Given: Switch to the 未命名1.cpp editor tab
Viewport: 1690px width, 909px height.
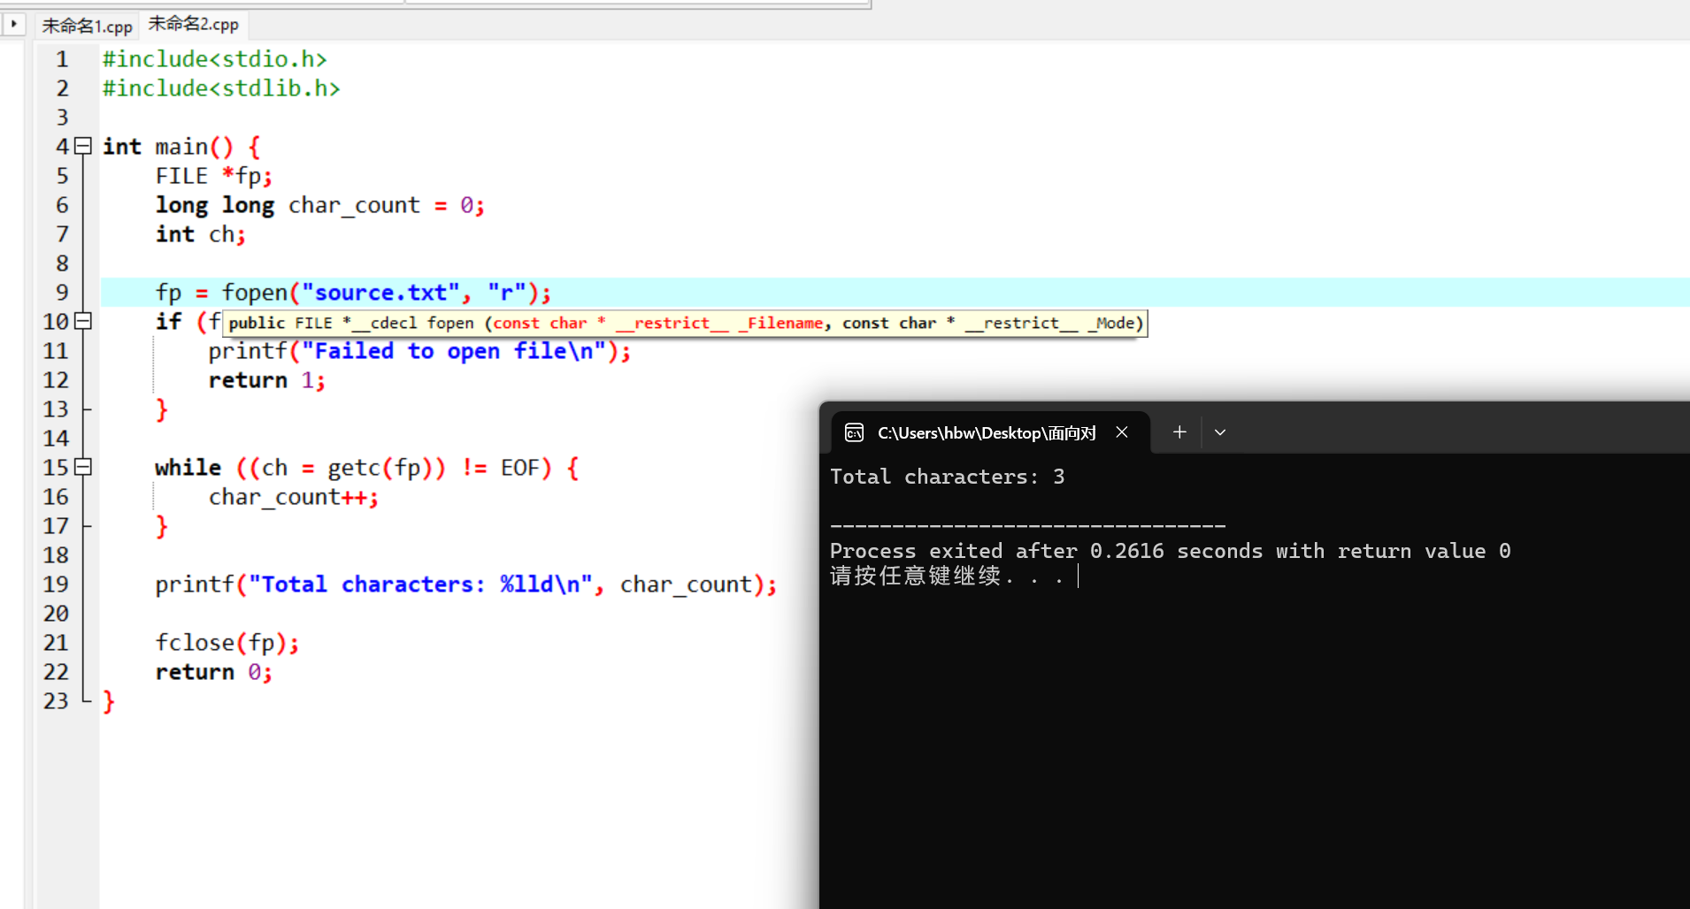Looking at the screenshot, I should pyautogui.click(x=87, y=26).
